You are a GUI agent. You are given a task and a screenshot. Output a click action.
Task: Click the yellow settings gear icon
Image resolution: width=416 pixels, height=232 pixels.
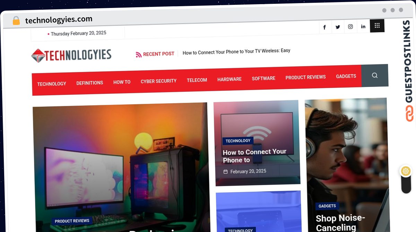(406, 171)
